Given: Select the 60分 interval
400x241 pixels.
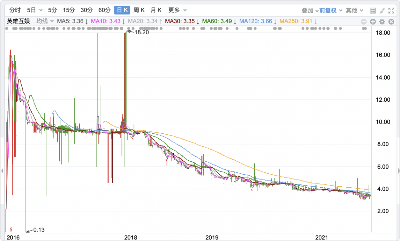Looking at the screenshot, I should pyautogui.click(x=104, y=10).
